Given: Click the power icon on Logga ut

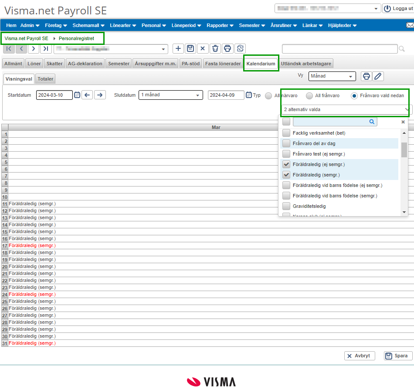Looking at the screenshot, I should point(387,8).
